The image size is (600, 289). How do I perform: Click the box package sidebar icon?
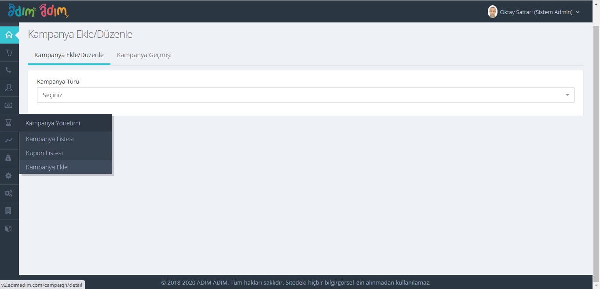[9, 229]
